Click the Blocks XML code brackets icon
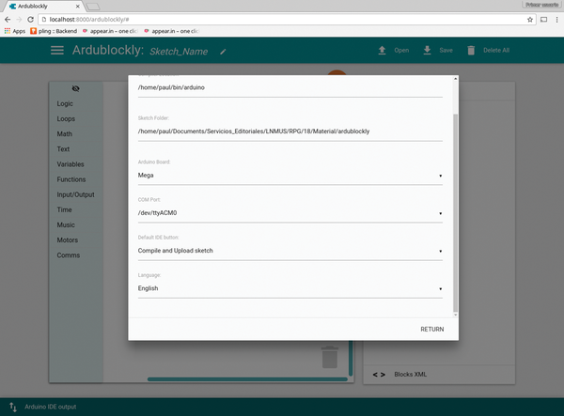This screenshot has width=564, height=416. click(379, 375)
